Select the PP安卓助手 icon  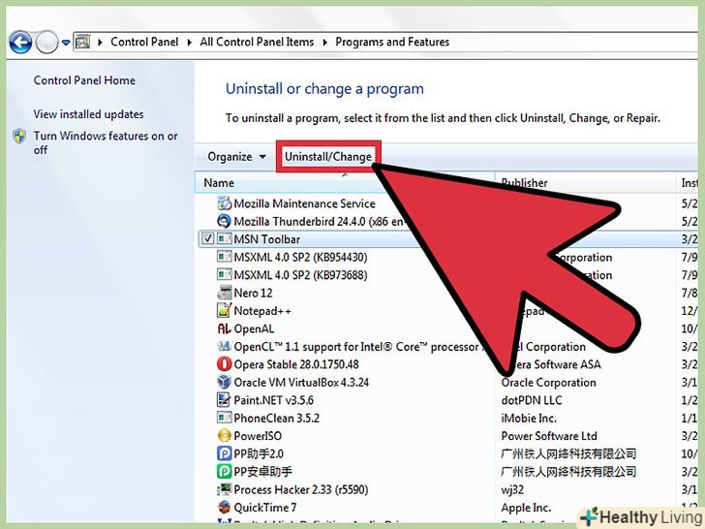point(224,472)
